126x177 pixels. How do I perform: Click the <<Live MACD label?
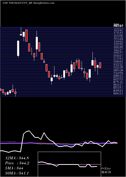point(106,170)
